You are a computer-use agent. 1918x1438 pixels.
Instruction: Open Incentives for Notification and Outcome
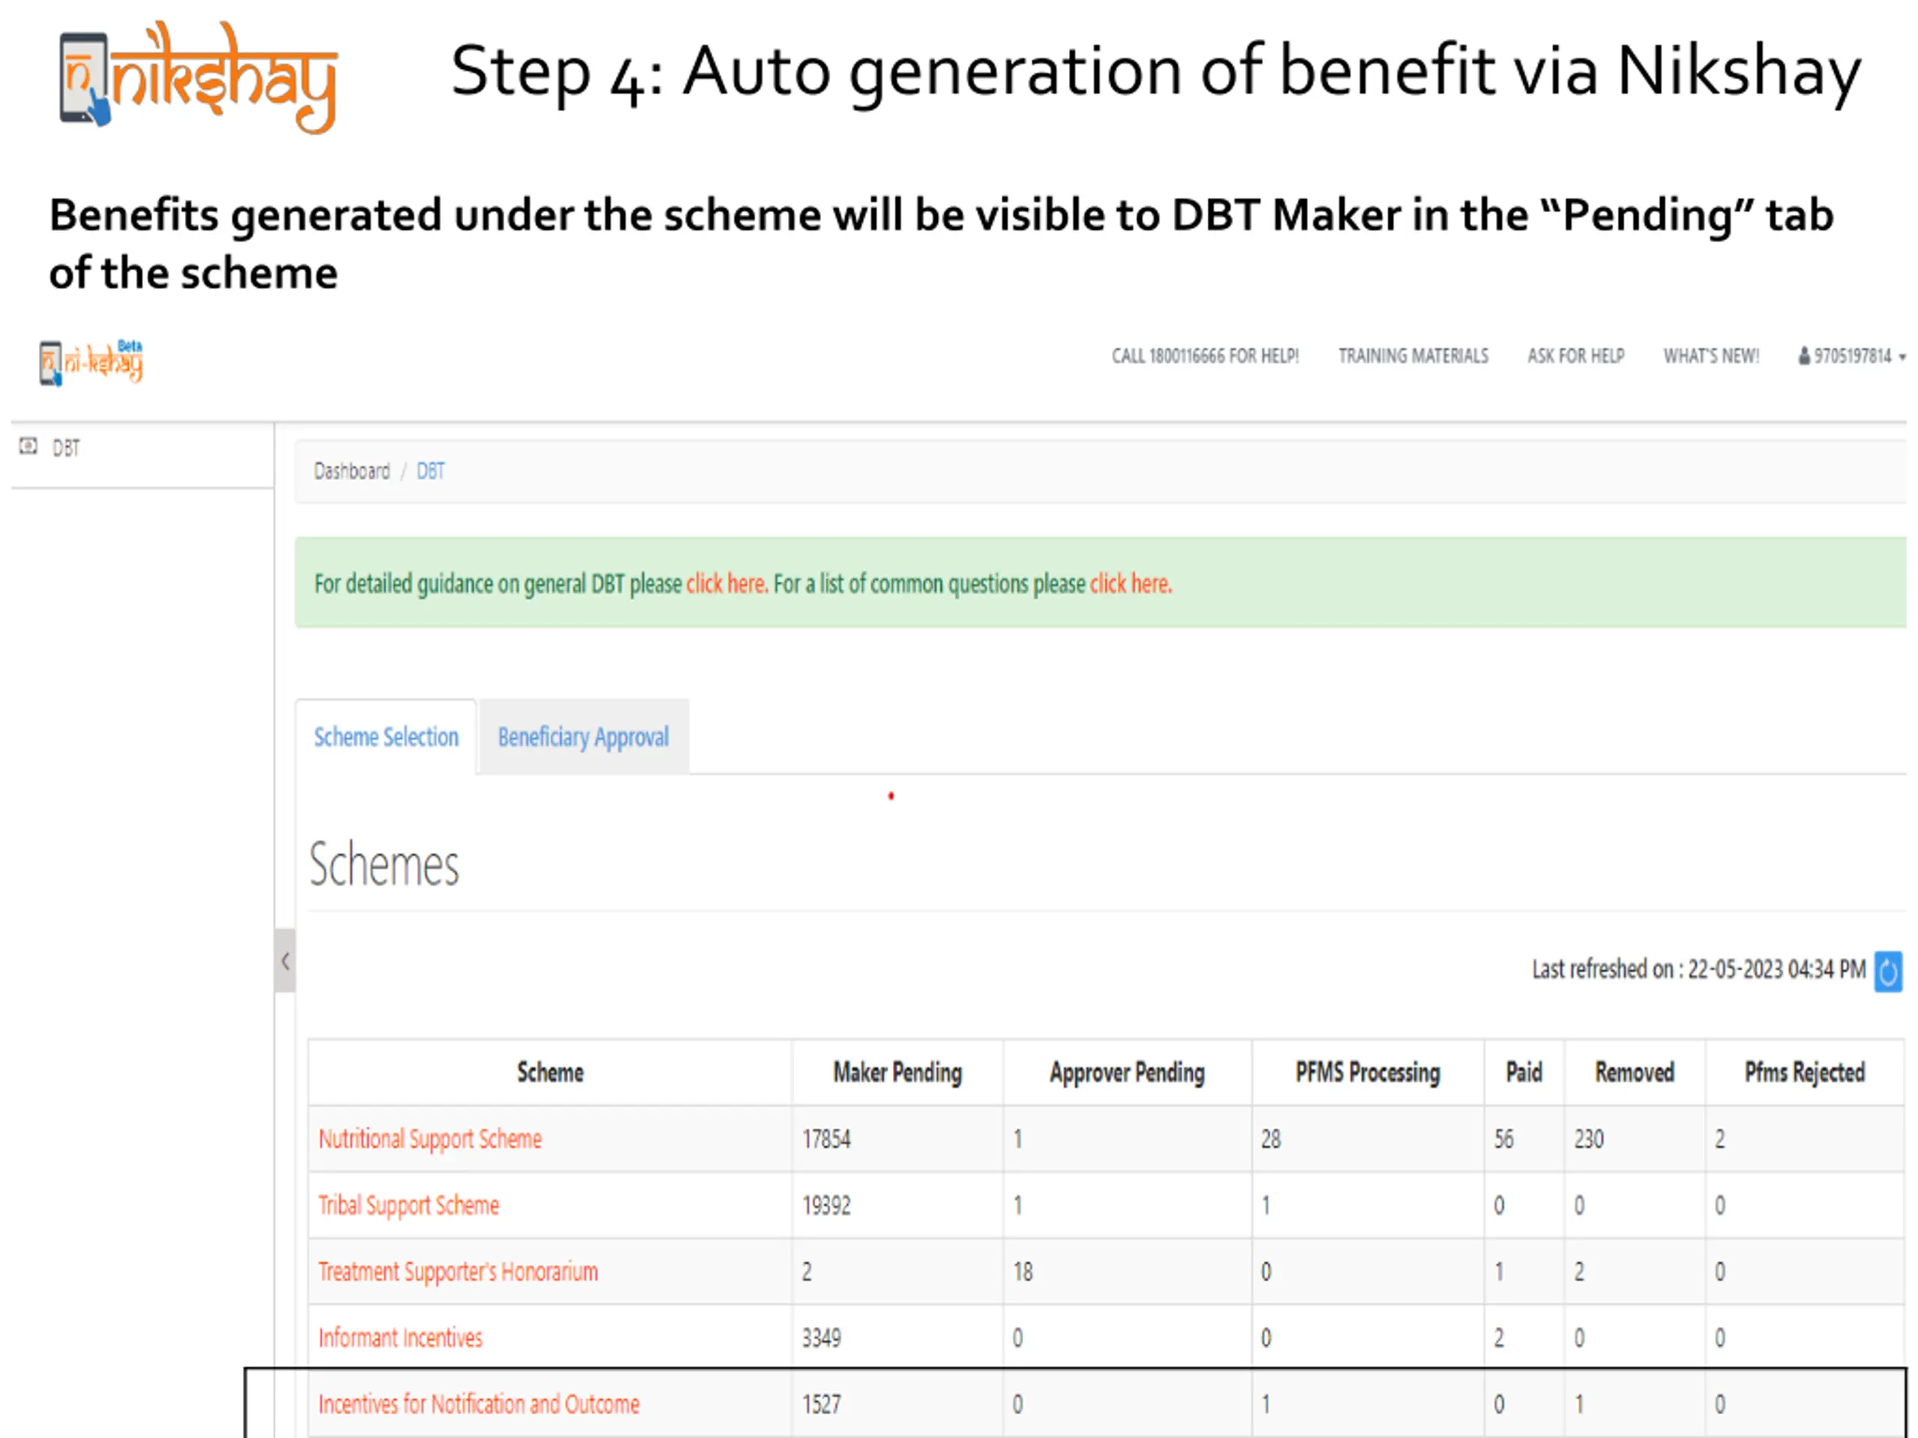(479, 1404)
